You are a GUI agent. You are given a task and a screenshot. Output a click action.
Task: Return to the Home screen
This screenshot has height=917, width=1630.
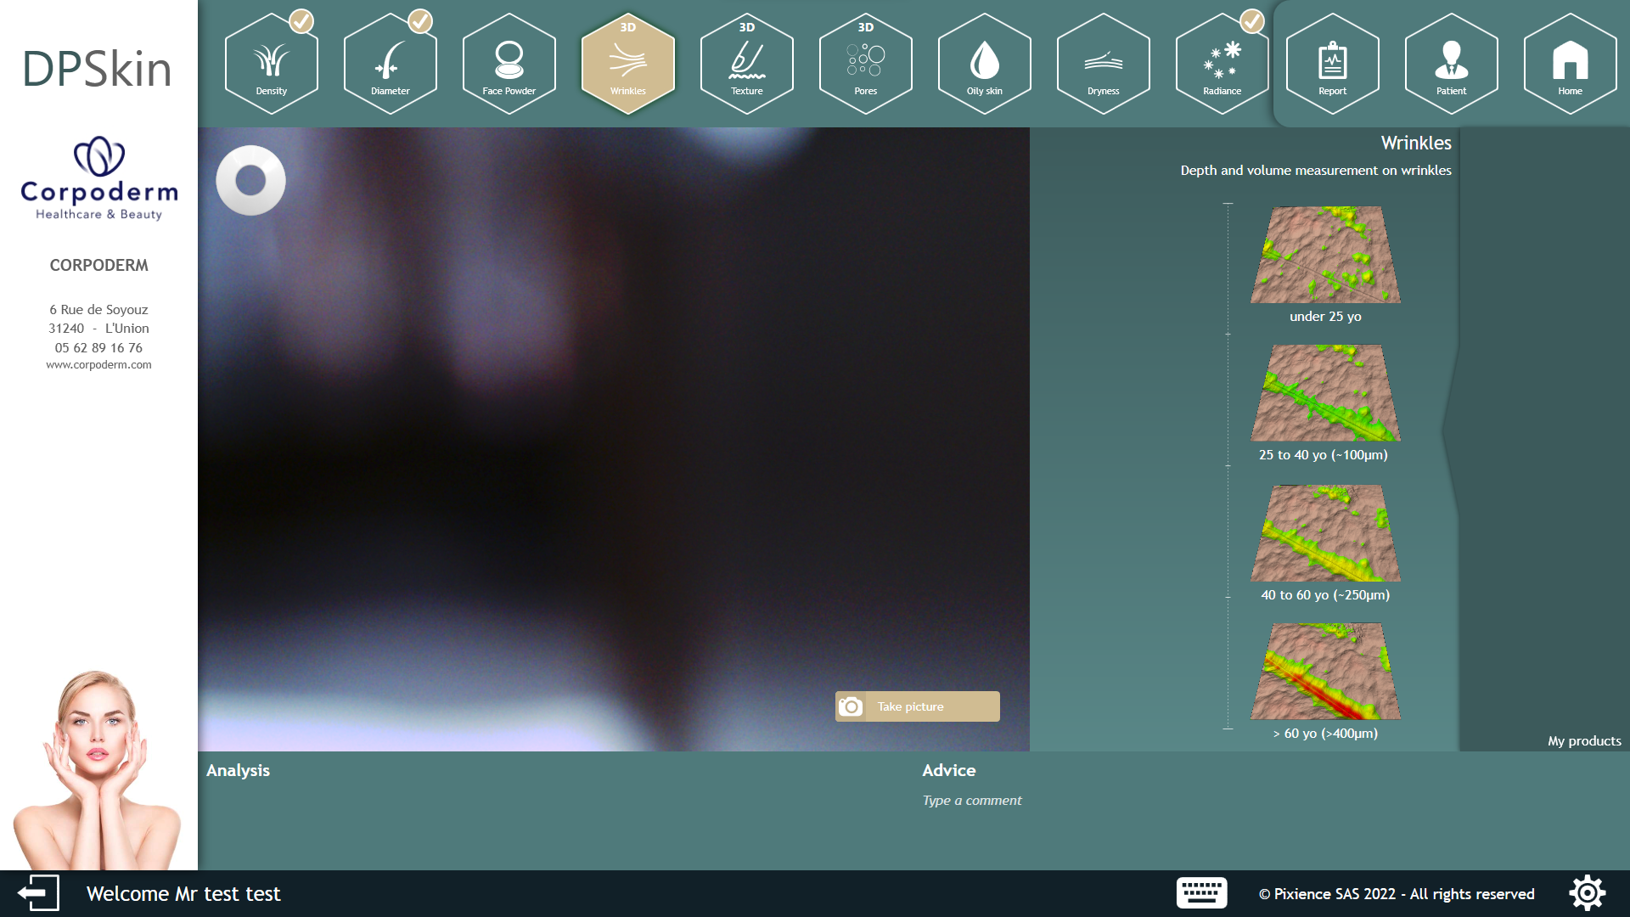1570,65
